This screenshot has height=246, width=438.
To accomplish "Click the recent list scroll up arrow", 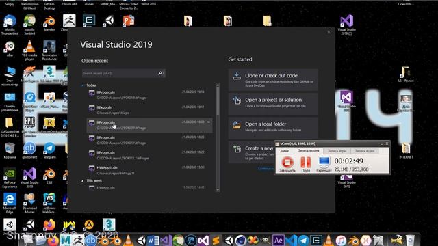I will [x=218, y=85].
